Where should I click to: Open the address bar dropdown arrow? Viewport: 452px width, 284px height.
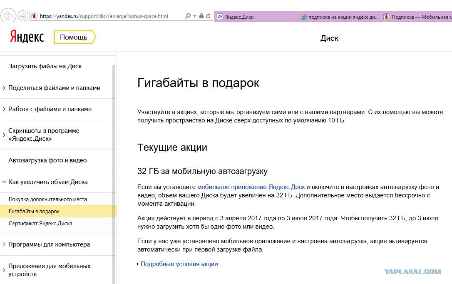(195, 16)
